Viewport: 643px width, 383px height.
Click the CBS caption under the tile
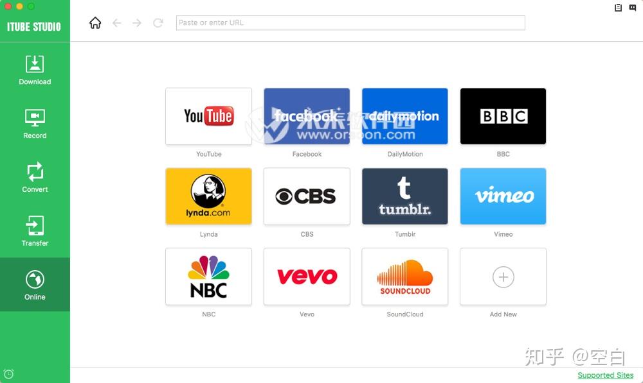(x=307, y=234)
